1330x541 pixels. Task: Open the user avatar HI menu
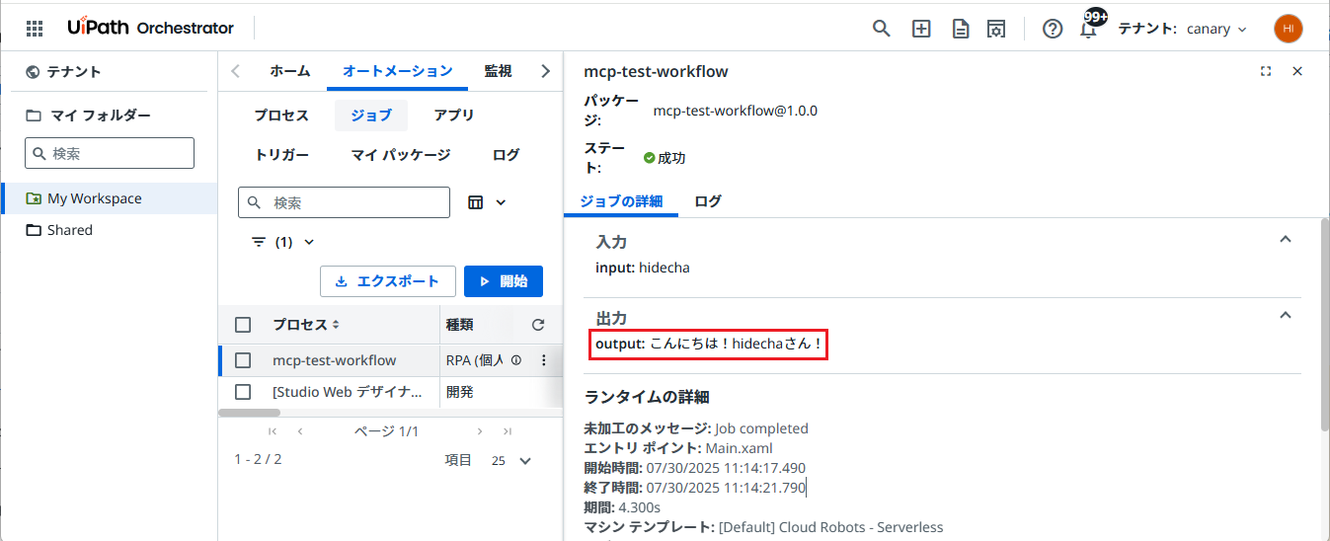pyautogui.click(x=1288, y=29)
